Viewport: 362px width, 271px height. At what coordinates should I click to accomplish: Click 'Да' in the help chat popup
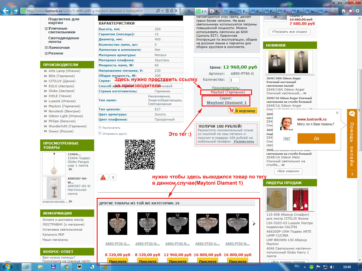tap(316, 138)
